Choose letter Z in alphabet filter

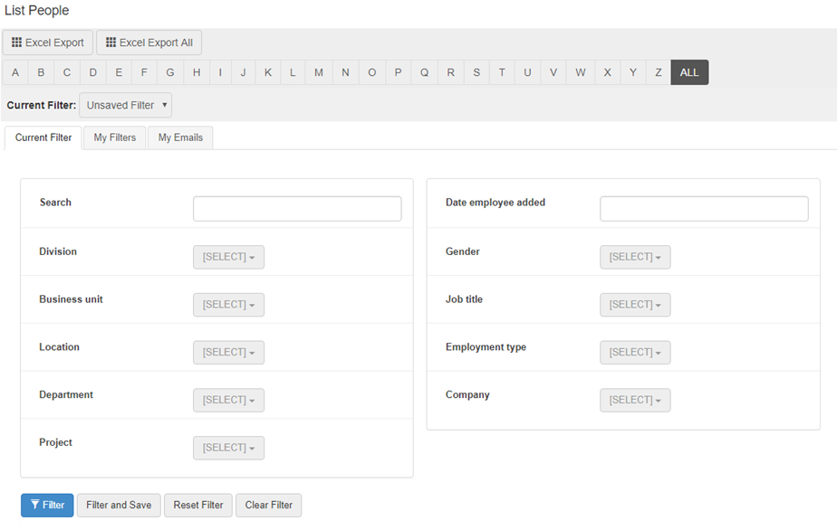[x=659, y=72]
